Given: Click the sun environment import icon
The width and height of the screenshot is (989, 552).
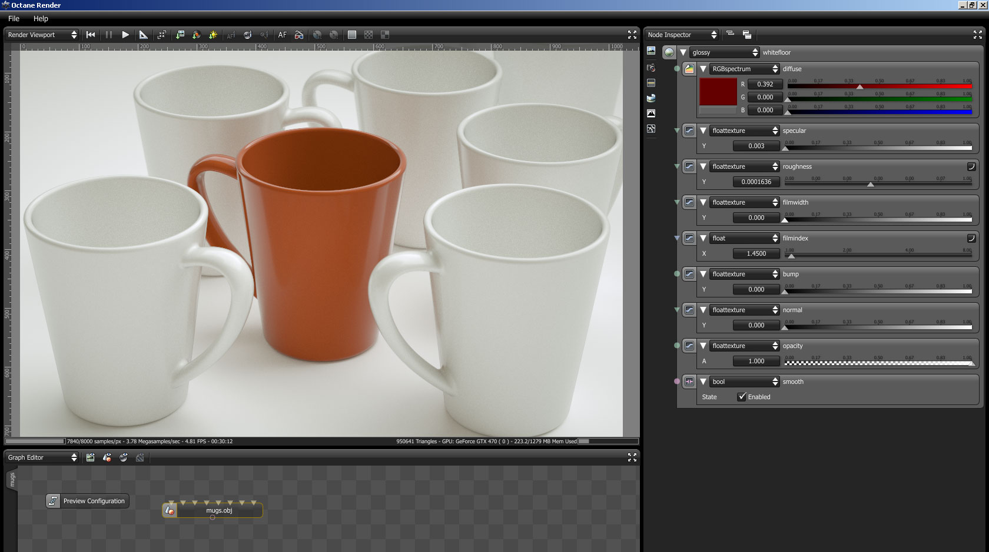Looking at the screenshot, I should [213, 35].
